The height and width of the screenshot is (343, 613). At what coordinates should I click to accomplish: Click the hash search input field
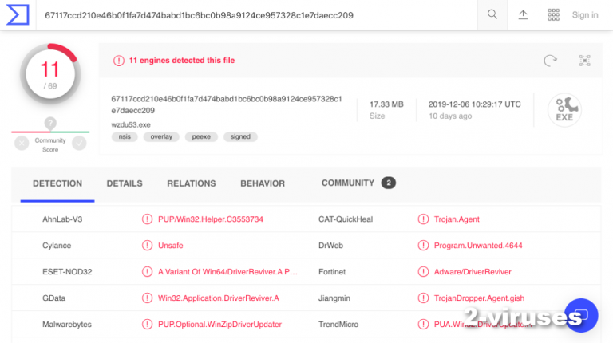coord(256,15)
